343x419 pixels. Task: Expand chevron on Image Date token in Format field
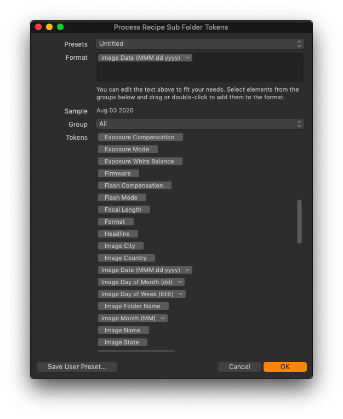click(187, 58)
